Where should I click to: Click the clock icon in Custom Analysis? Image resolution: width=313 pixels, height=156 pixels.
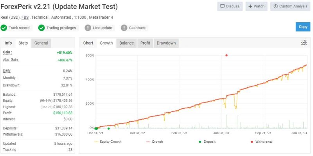coord(276,6)
